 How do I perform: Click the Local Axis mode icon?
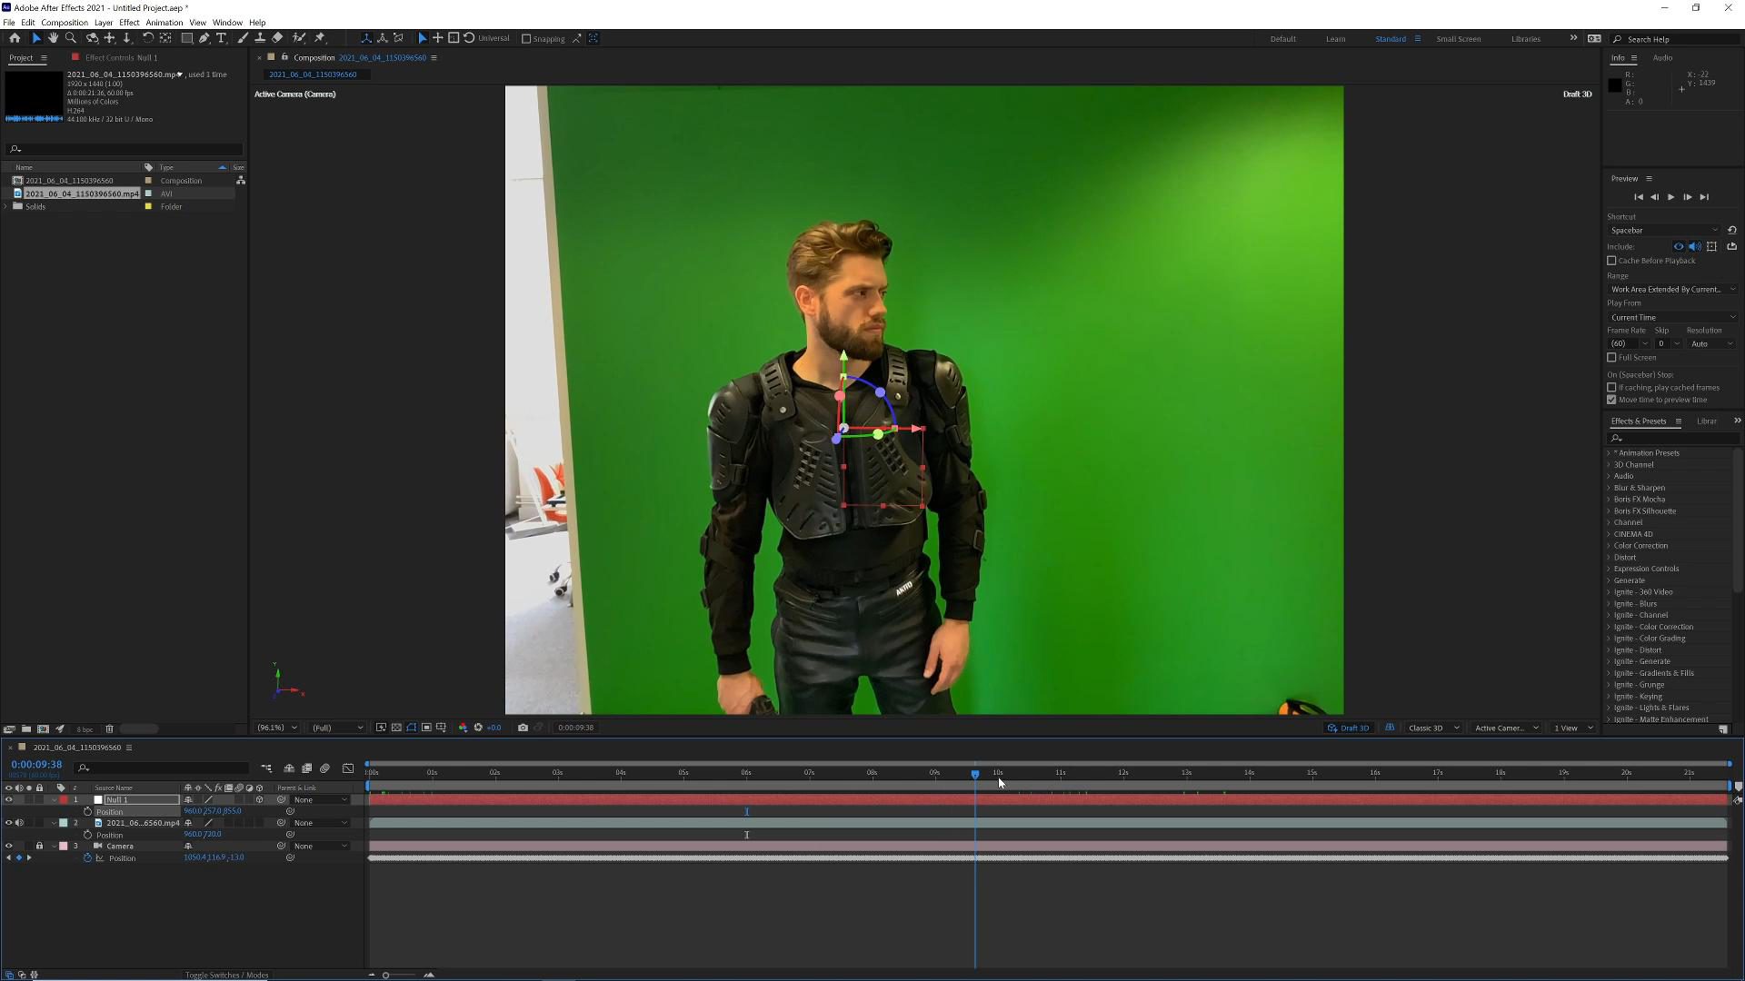click(x=366, y=38)
